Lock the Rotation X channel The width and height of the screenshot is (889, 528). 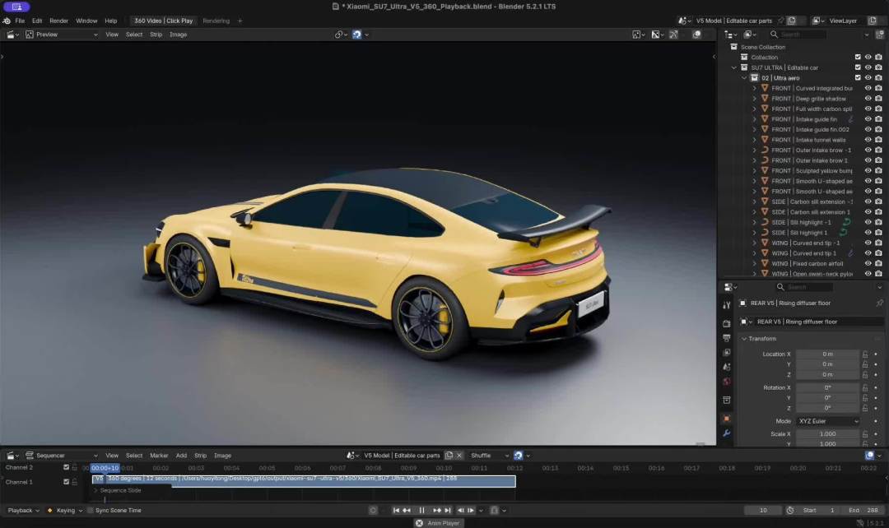coord(865,388)
